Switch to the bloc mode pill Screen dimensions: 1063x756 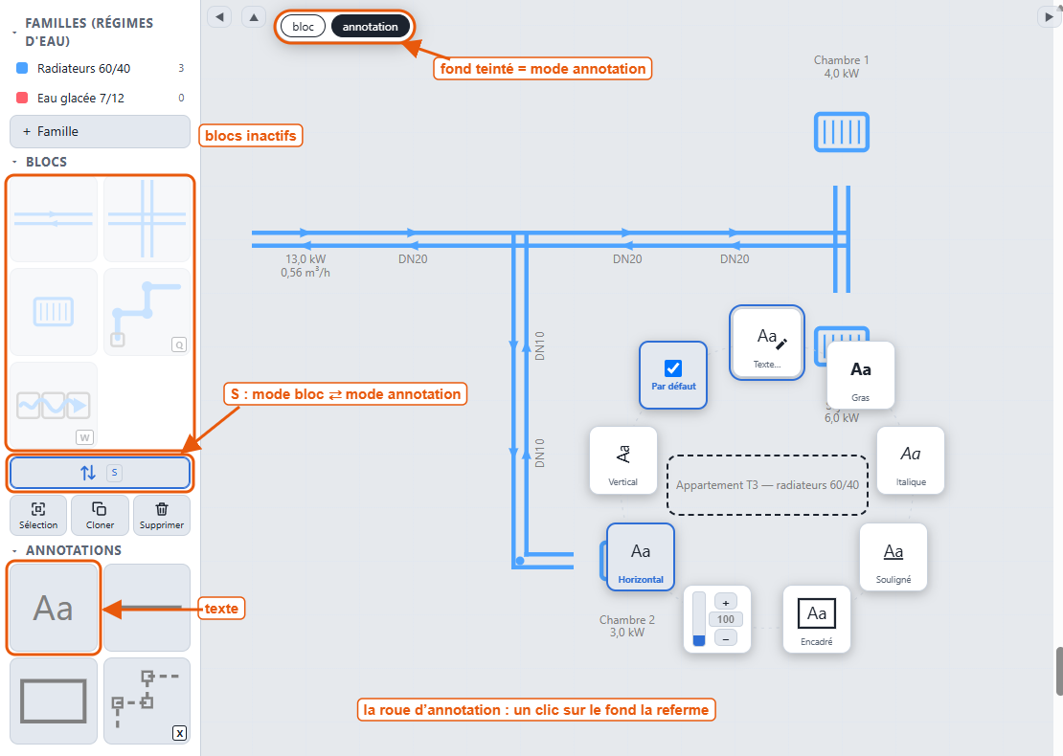tap(303, 27)
